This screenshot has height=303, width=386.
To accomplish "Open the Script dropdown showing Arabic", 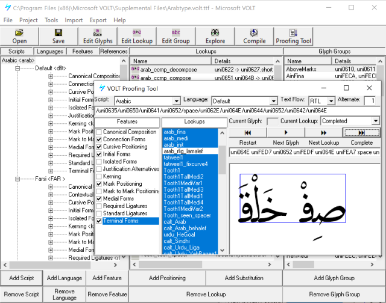I will click(176, 100).
